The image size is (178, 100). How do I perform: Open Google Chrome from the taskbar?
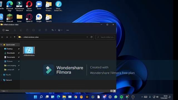click(76, 97)
